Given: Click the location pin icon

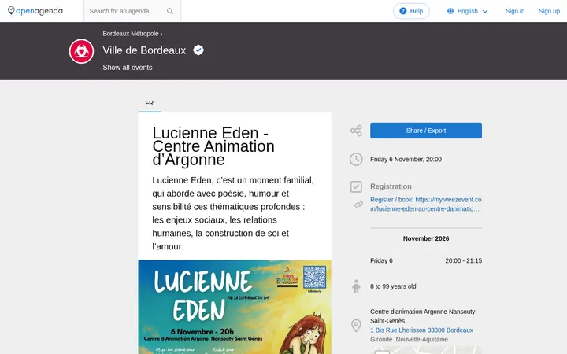Looking at the screenshot, I should click(356, 326).
